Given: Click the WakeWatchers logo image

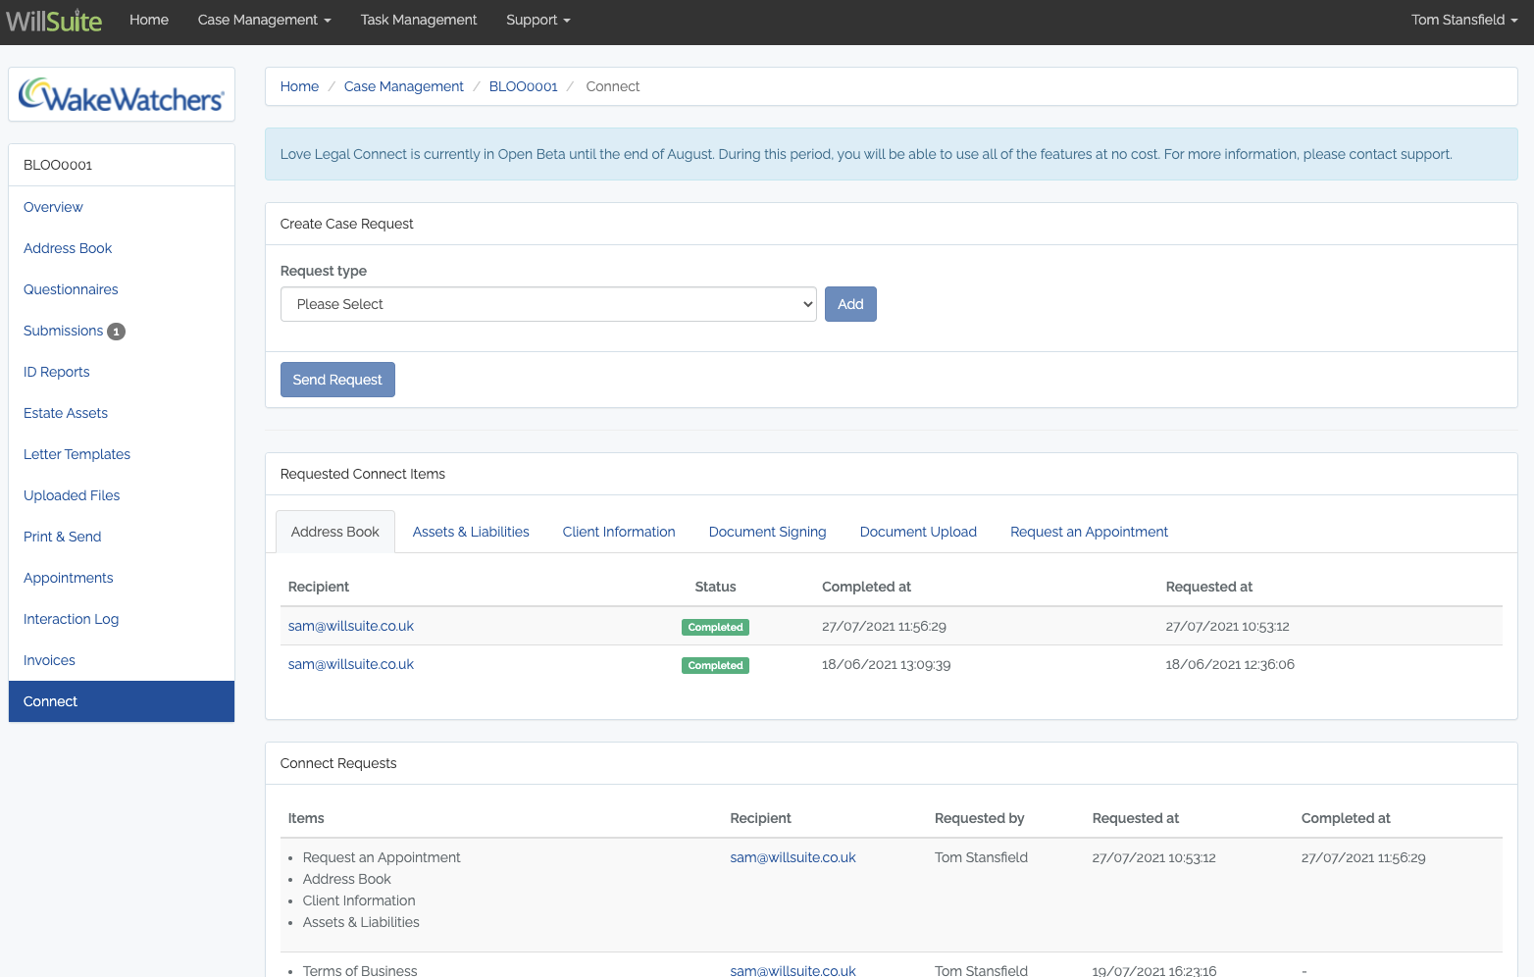Looking at the screenshot, I should pos(122,95).
